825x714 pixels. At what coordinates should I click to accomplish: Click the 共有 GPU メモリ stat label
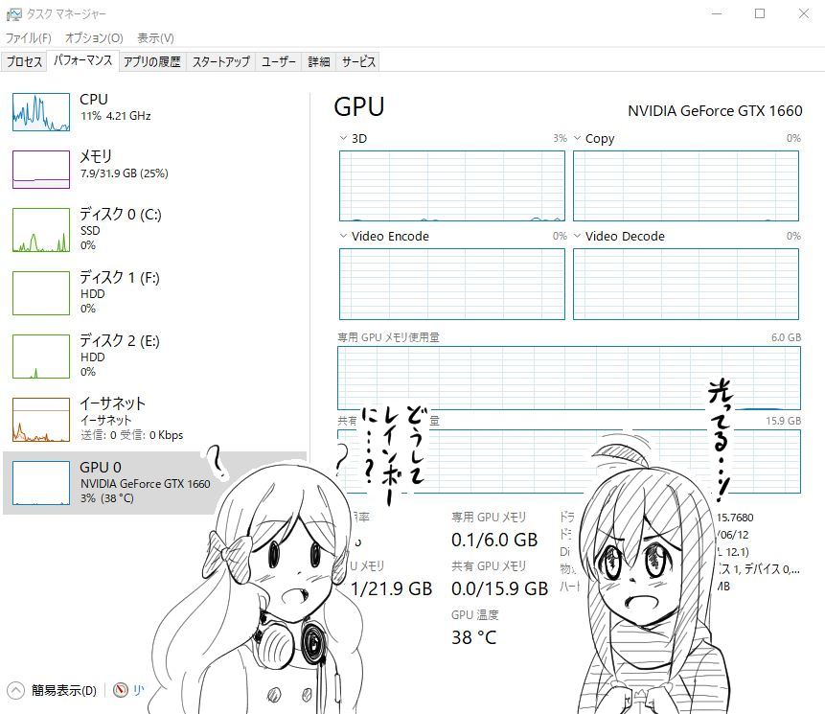[x=489, y=565]
